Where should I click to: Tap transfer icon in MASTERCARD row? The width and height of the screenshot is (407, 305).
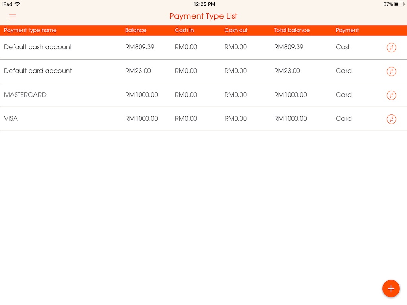391,95
